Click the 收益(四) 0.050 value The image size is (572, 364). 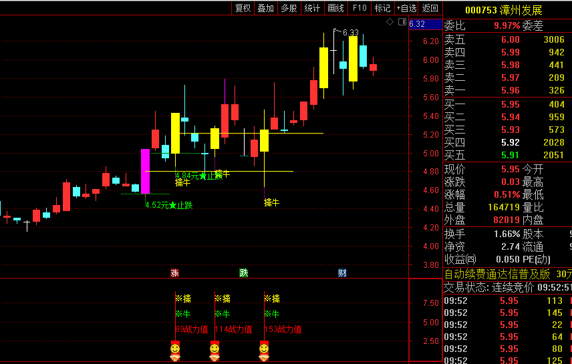pyautogui.click(x=507, y=259)
